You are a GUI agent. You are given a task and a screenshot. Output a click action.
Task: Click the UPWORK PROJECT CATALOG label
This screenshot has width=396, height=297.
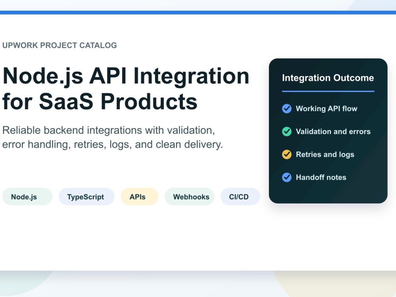(x=60, y=46)
